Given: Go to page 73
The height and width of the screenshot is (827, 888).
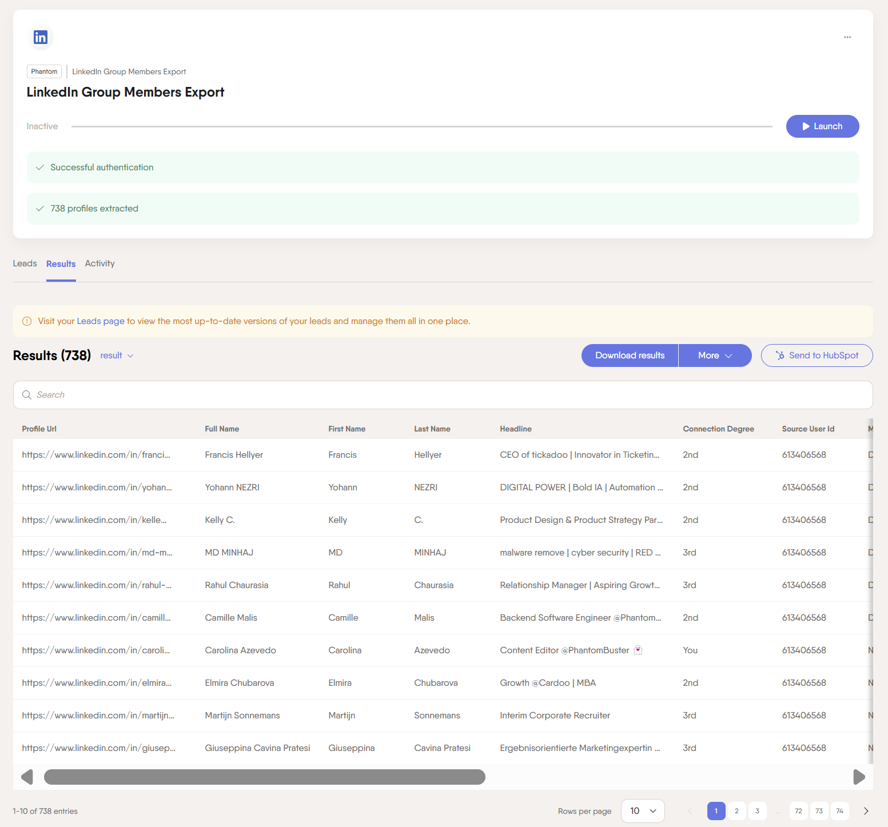Looking at the screenshot, I should [819, 811].
